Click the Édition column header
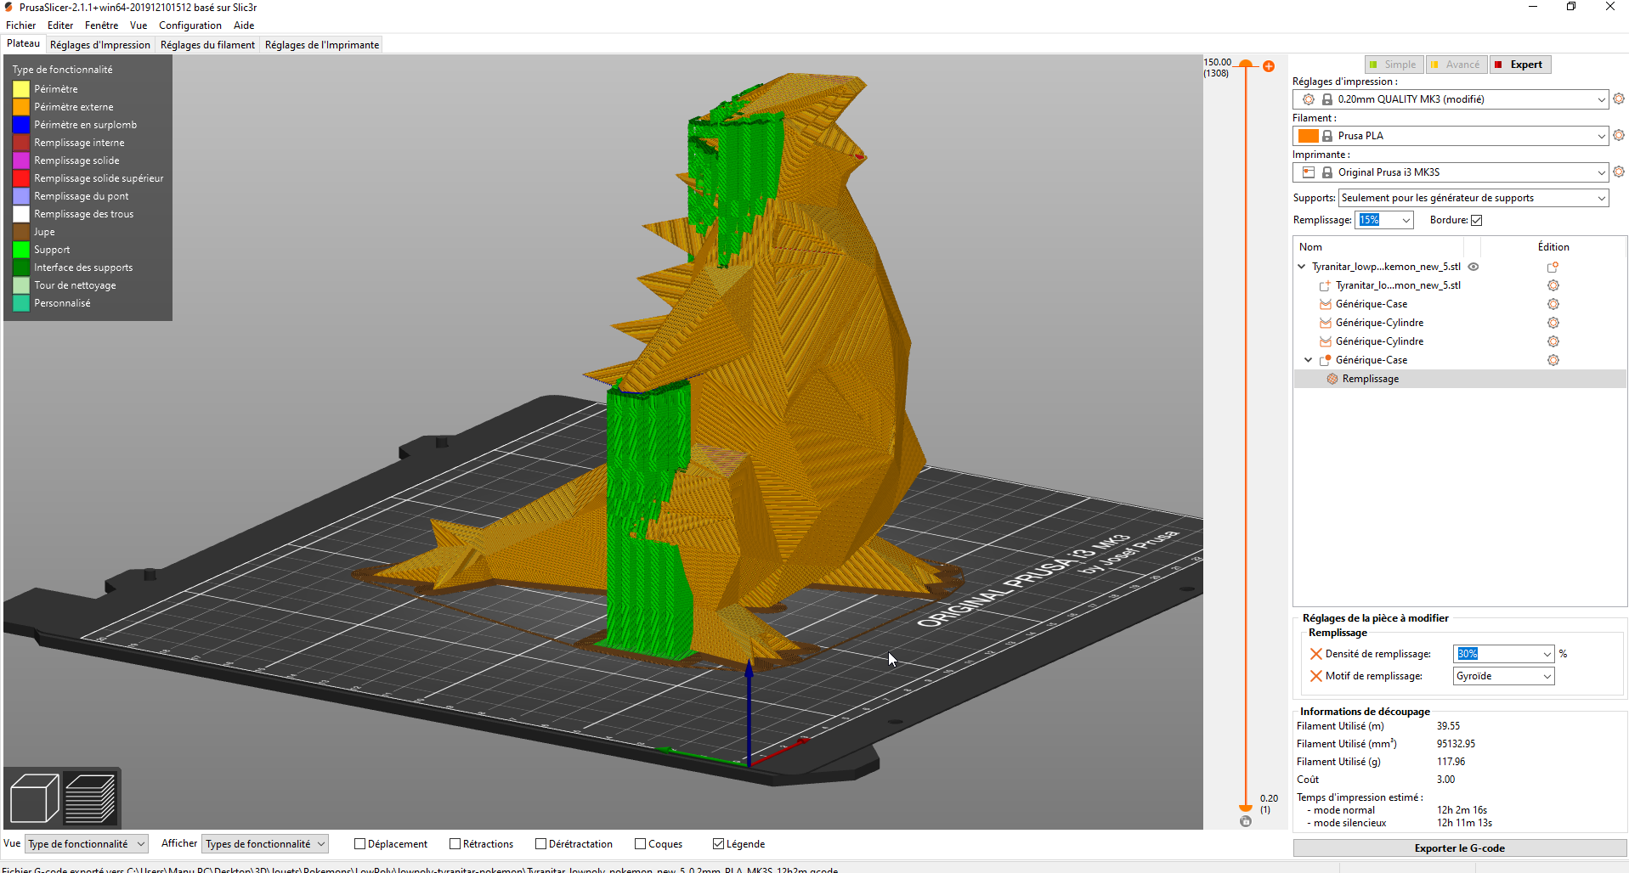This screenshot has width=1629, height=873. pyautogui.click(x=1553, y=247)
